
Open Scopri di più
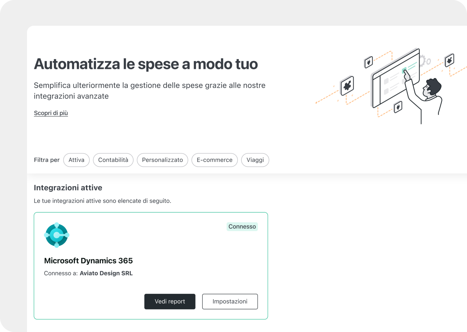(51, 113)
